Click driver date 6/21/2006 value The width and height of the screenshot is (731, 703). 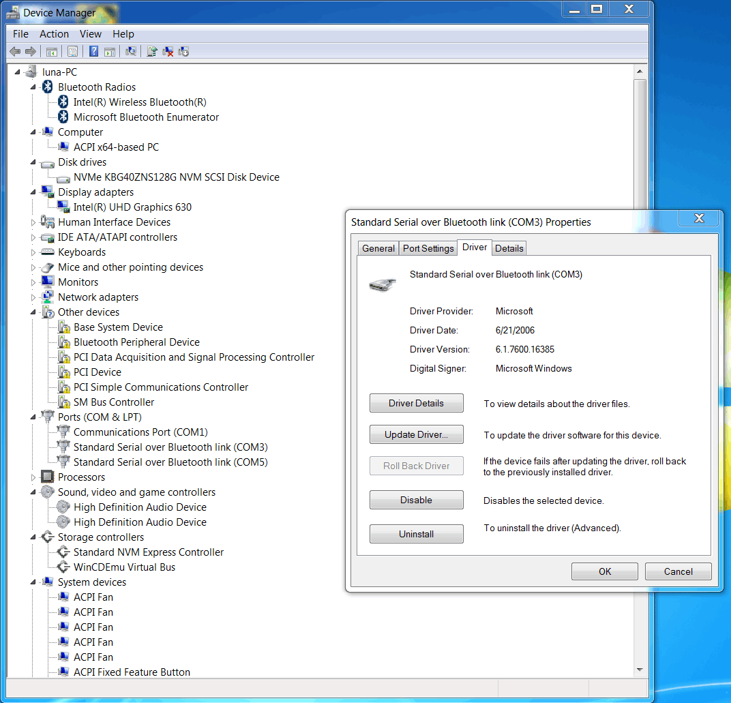coord(515,330)
